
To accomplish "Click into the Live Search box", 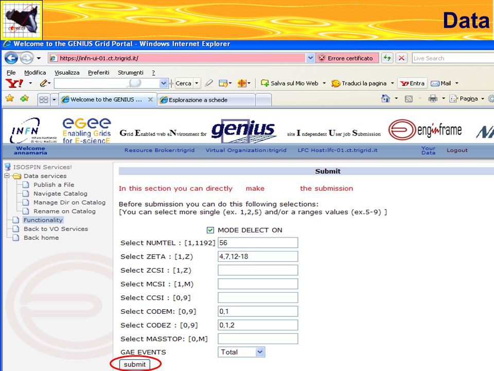I will click(x=453, y=58).
